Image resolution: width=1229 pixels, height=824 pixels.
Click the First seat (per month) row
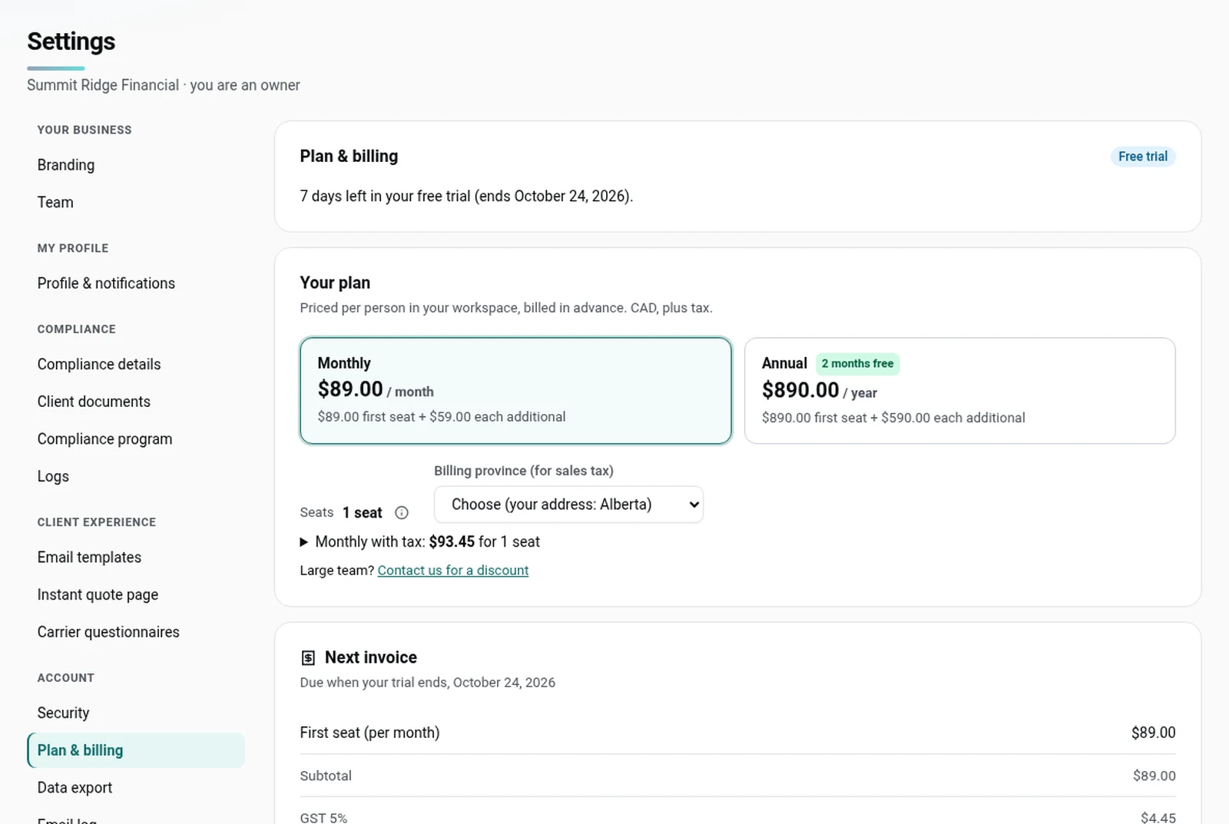pos(737,733)
